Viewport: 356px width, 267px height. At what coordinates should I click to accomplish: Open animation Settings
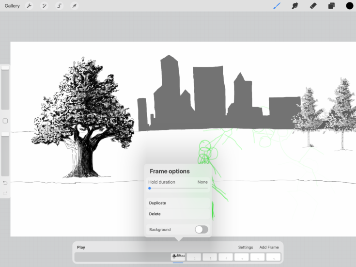pos(246,247)
